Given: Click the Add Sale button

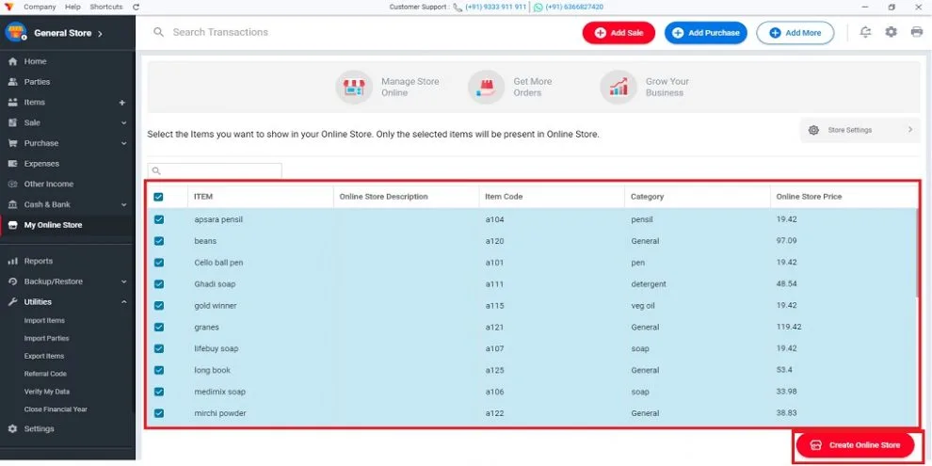Looking at the screenshot, I should [619, 33].
